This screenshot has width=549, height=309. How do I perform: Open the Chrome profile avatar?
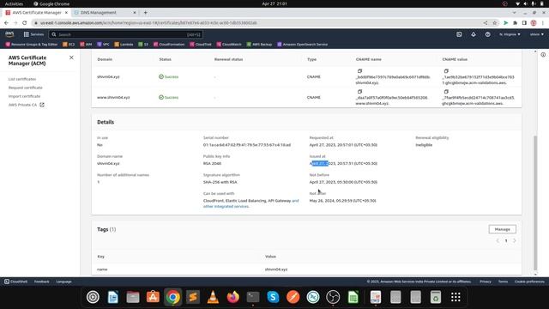(534, 23)
